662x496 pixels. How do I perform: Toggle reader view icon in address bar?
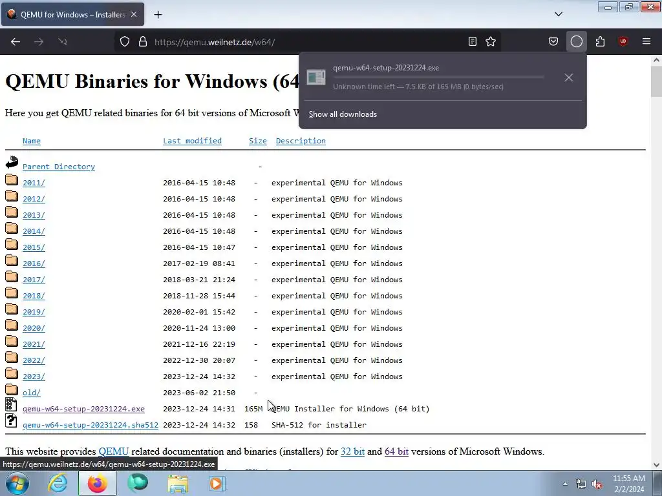473,41
